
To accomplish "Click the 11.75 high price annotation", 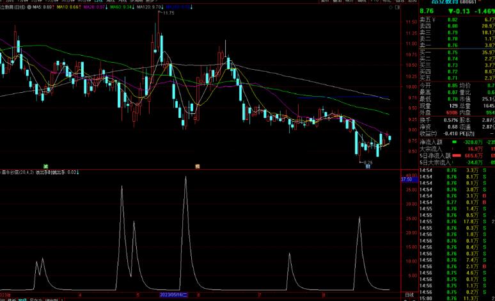I will pos(168,13).
